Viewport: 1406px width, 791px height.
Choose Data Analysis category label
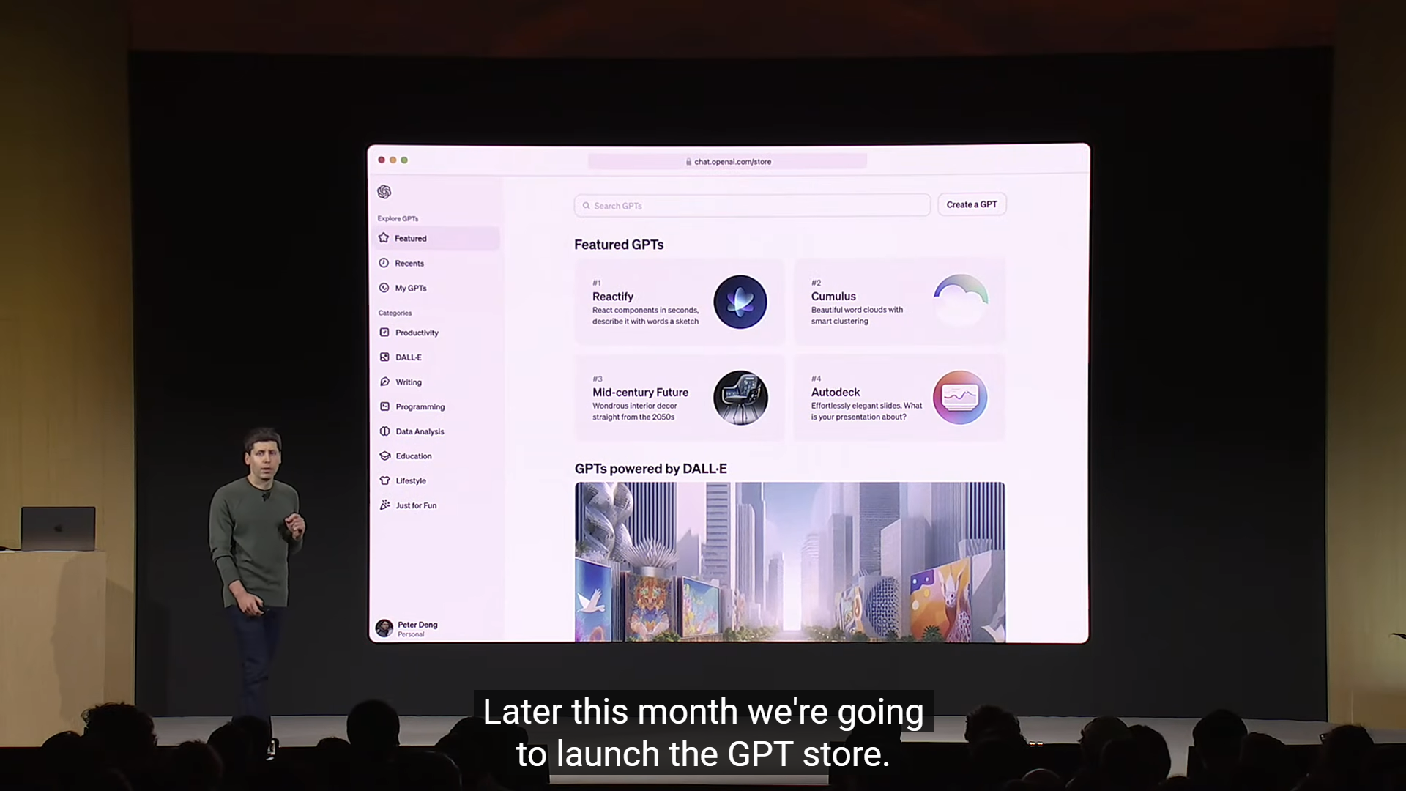pyautogui.click(x=420, y=432)
